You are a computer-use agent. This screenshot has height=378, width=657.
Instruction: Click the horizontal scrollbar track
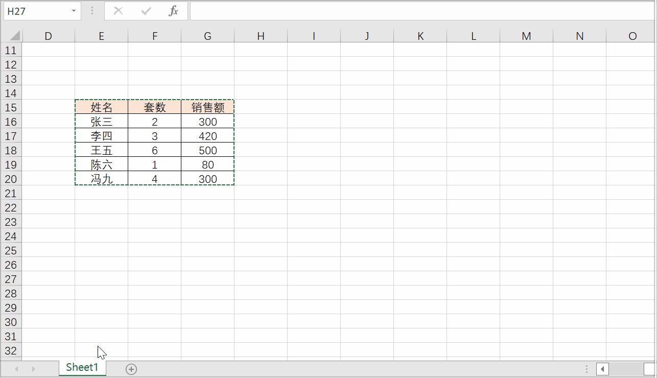(409, 369)
